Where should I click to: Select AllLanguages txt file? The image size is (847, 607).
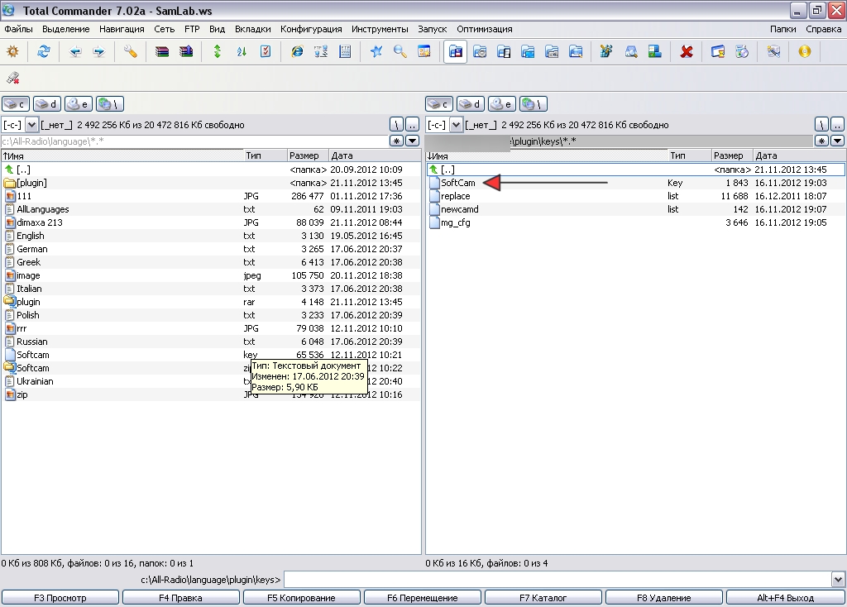pyautogui.click(x=211, y=209)
